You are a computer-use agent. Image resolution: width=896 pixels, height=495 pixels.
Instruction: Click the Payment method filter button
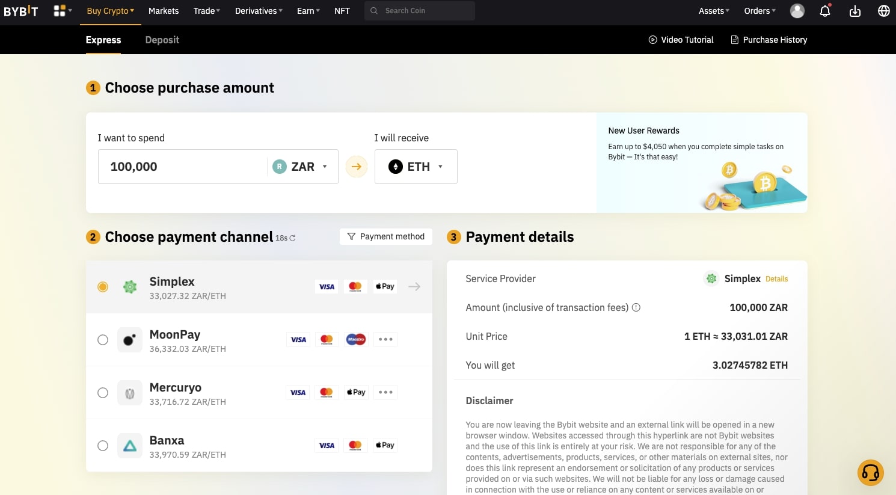point(386,236)
